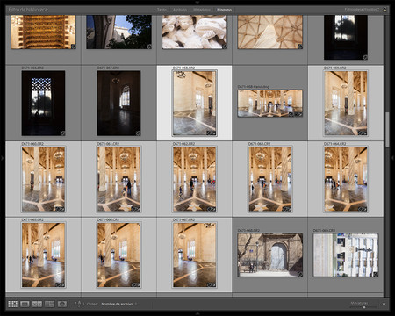Click the badge icons on D671-062.CR2

pos(211,209)
